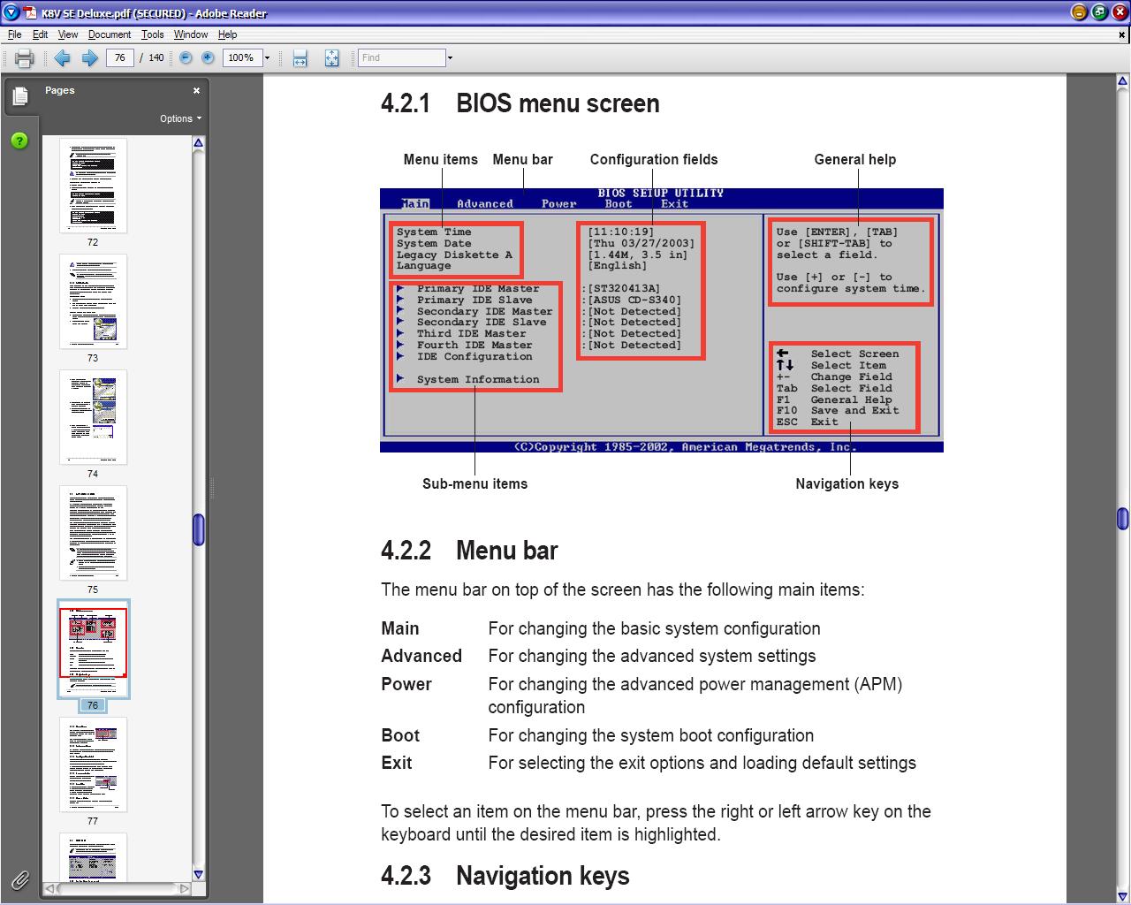Open the File menu

(14, 34)
